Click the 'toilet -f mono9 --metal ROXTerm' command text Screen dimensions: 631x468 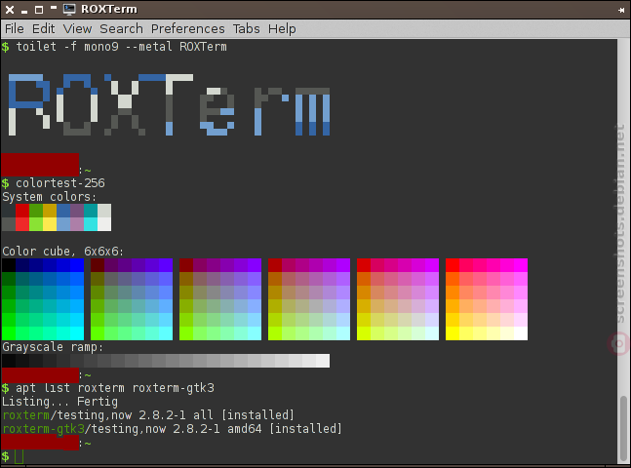[121, 47]
